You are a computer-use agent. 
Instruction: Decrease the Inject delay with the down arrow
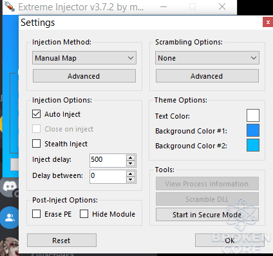(x=131, y=163)
